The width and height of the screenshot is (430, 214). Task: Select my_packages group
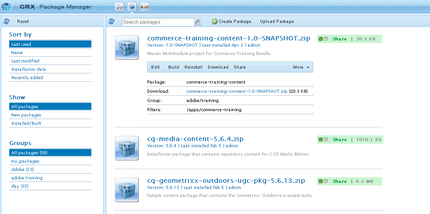pos(50,161)
